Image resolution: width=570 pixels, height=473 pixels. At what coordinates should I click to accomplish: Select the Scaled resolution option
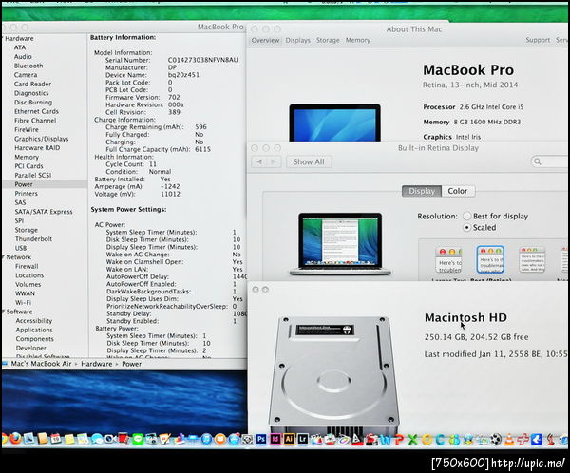(466, 228)
